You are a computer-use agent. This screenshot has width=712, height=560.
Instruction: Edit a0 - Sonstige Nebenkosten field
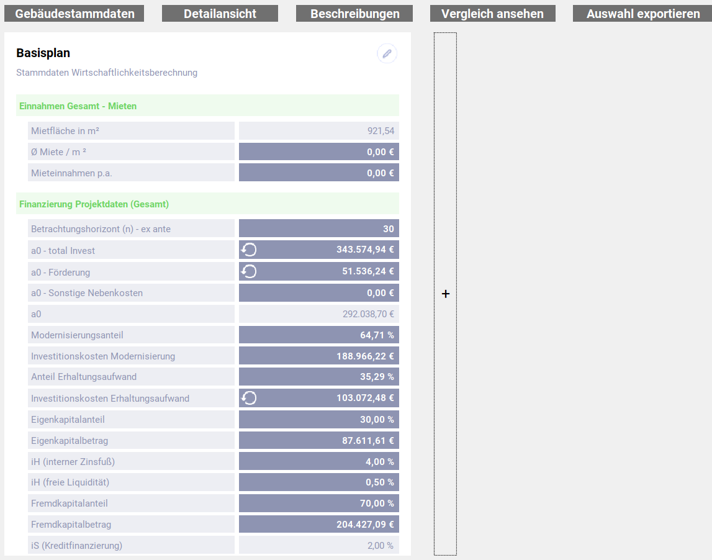[x=319, y=293]
